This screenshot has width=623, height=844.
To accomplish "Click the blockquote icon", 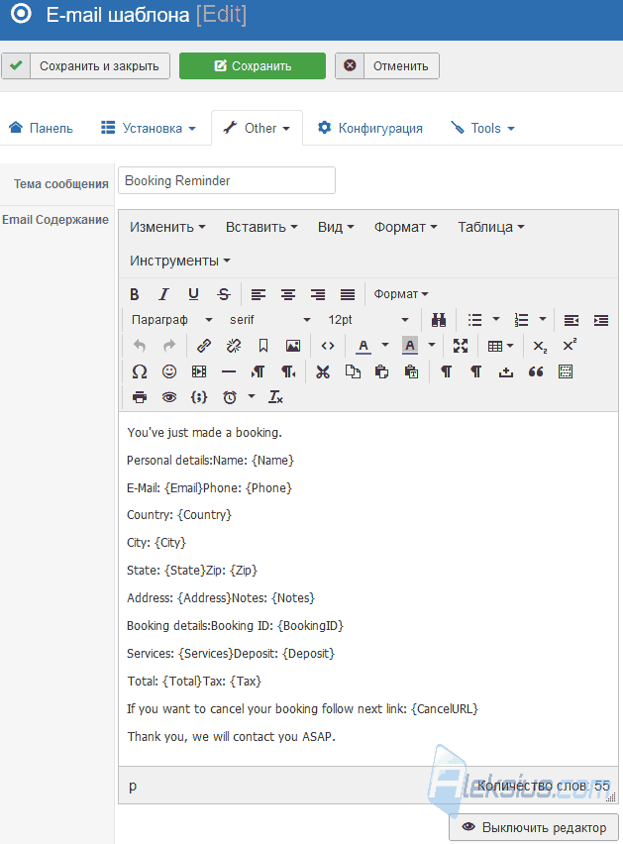I will point(536,371).
